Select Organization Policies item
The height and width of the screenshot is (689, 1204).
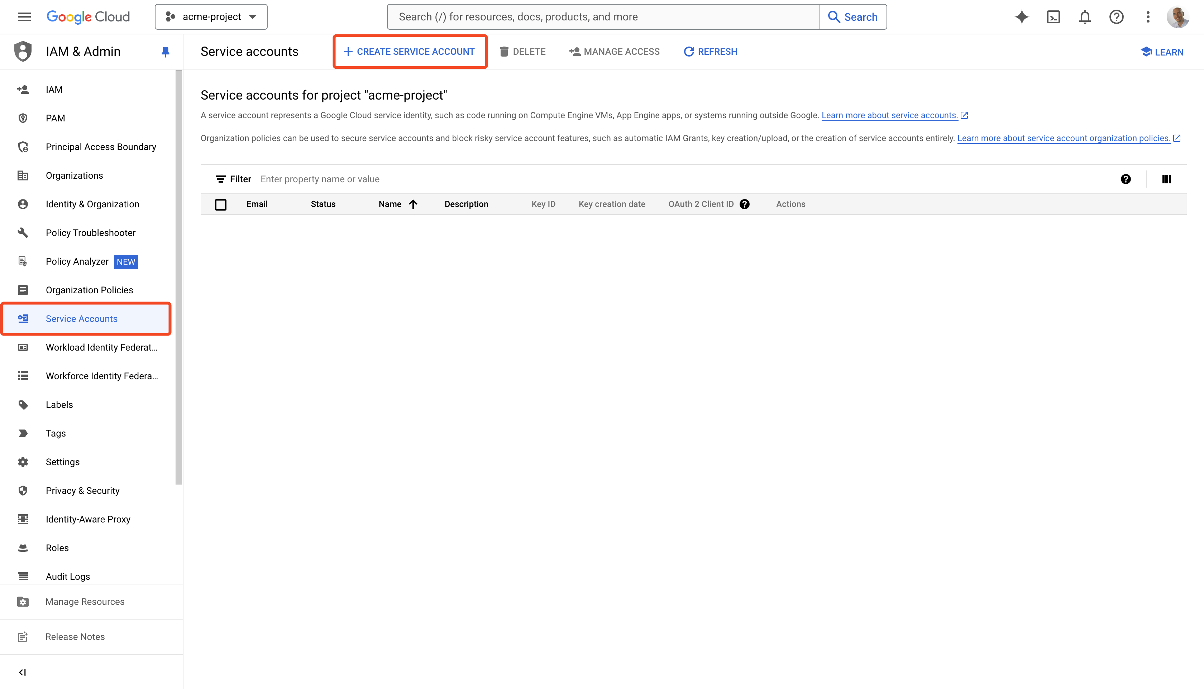[x=87, y=290]
